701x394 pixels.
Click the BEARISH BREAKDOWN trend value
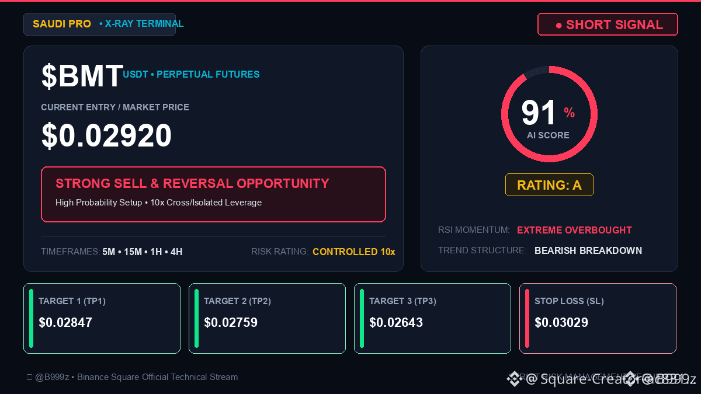588,250
